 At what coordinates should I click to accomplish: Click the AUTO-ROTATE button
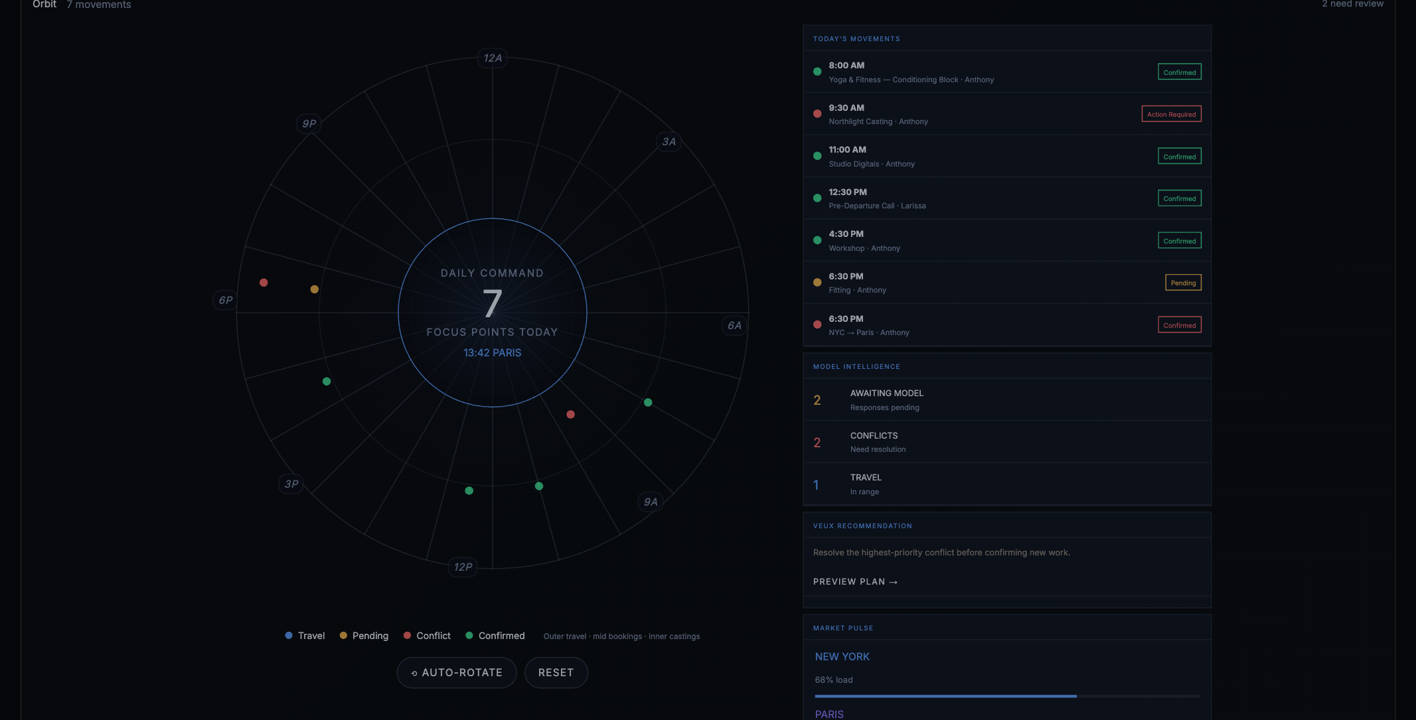(457, 672)
